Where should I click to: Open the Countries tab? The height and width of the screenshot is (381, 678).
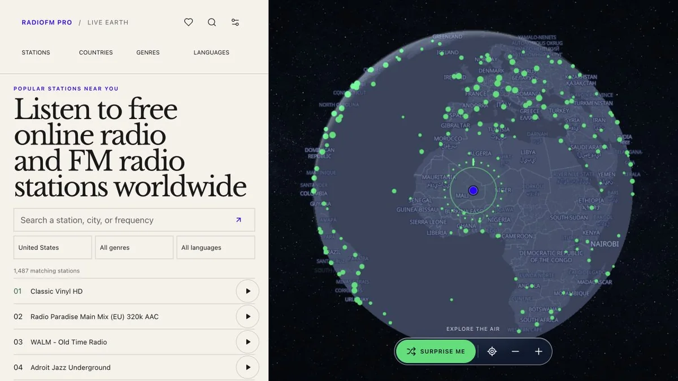coord(96,52)
